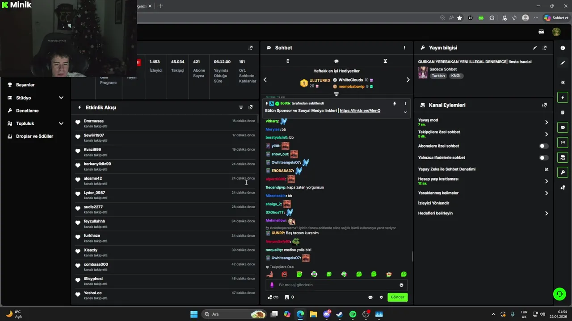Click username ULUTURKO in top gifters
572x321 pixels.
(320, 81)
